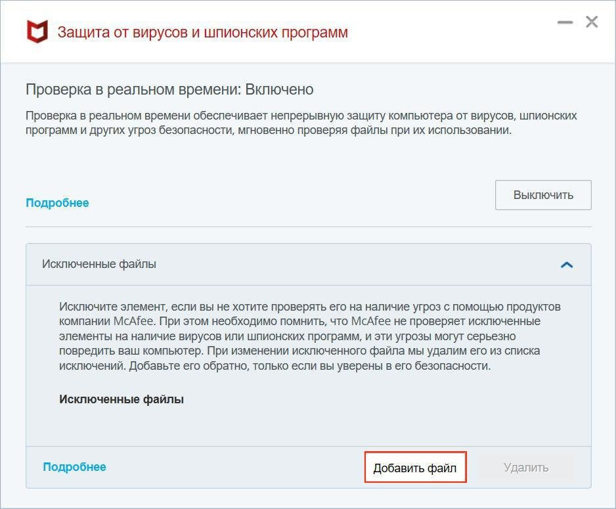
Task: Click the greyed-out «Удалить» button
Action: click(526, 468)
